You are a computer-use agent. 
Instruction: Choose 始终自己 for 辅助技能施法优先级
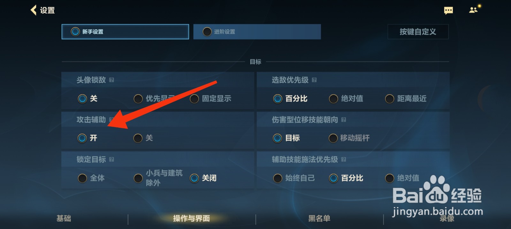point(294,178)
